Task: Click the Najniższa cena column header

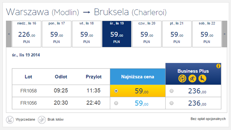Action: pos(138,77)
